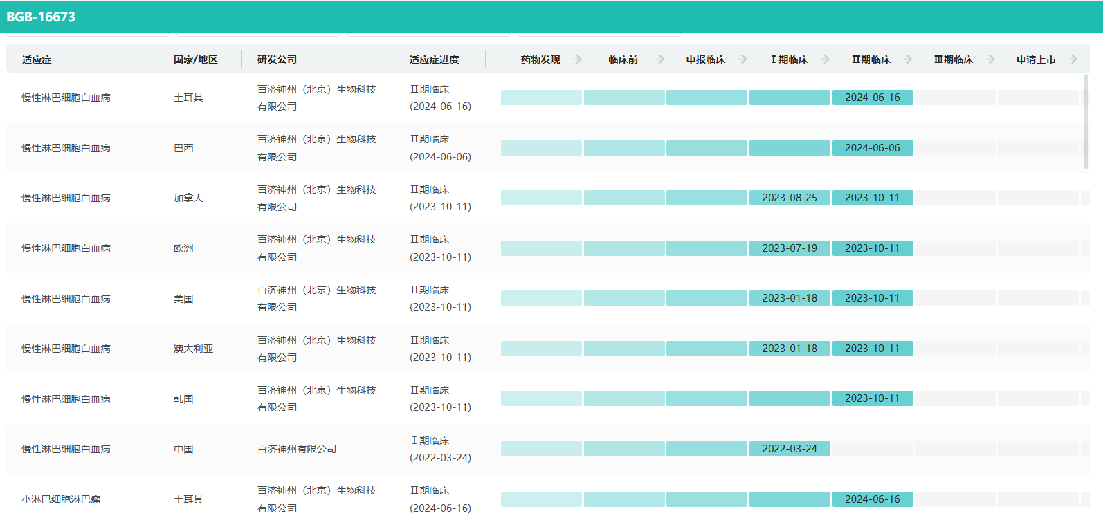
Task: Click the 2022-03-24 phase I bar for 中国
Action: tap(790, 449)
